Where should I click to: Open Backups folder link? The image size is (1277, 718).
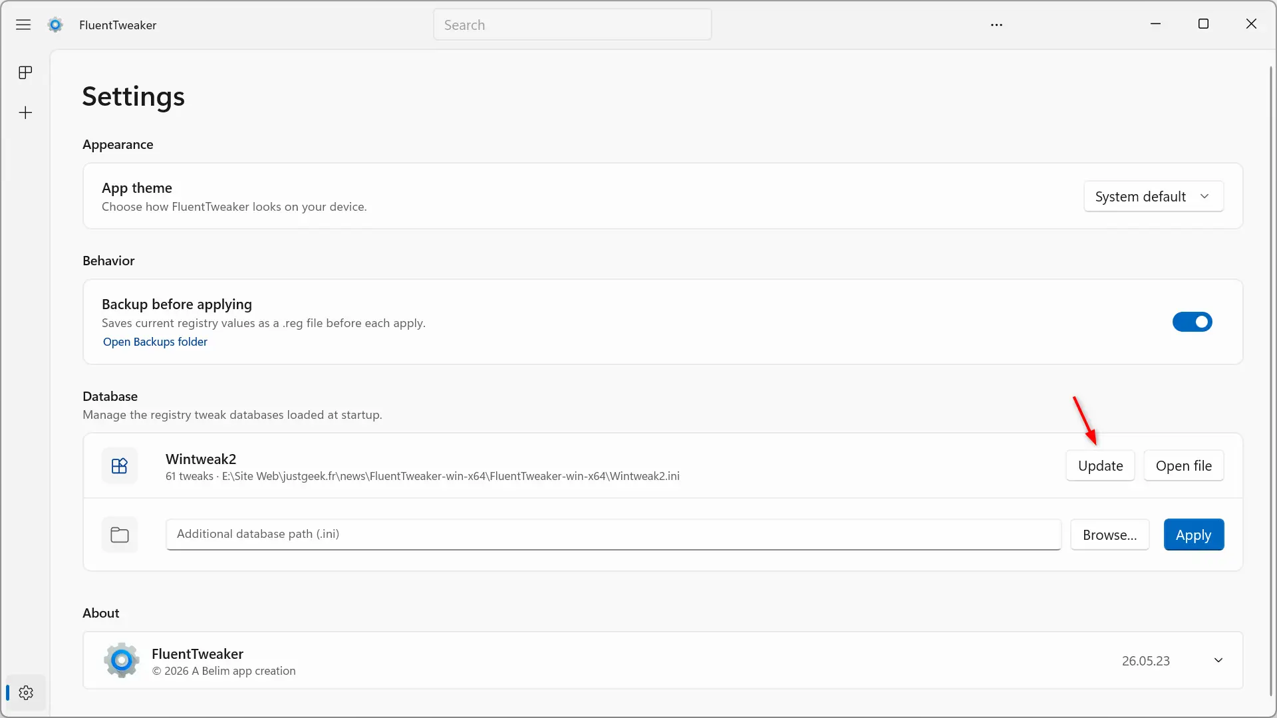click(x=155, y=342)
